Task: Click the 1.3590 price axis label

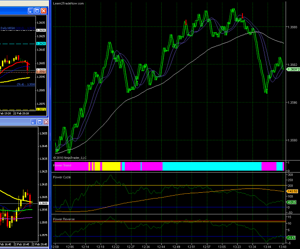Action: (292, 140)
